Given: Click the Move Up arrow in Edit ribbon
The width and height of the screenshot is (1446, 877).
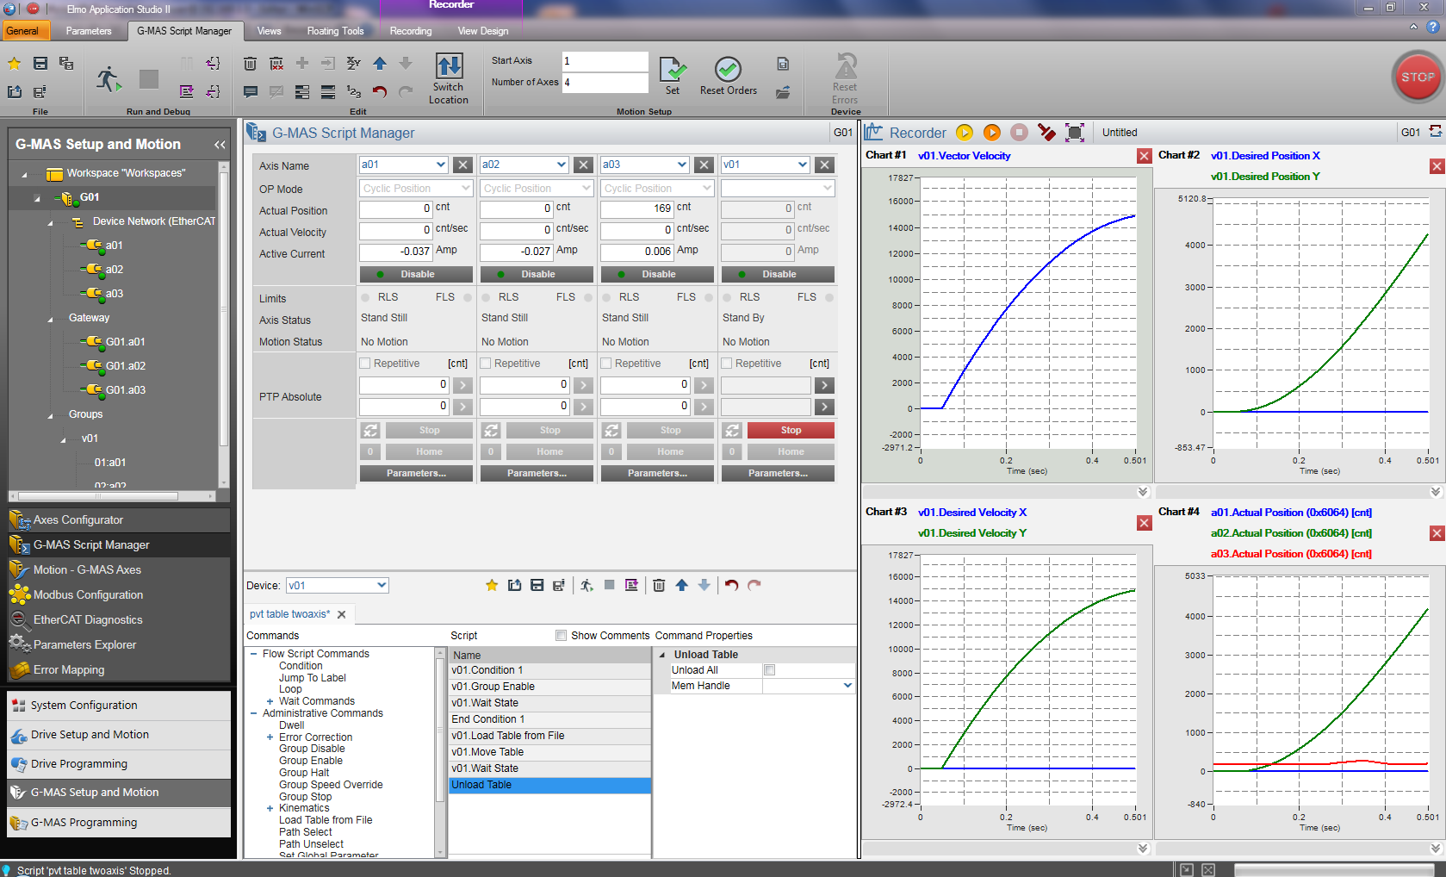Looking at the screenshot, I should click(x=380, y=63).
